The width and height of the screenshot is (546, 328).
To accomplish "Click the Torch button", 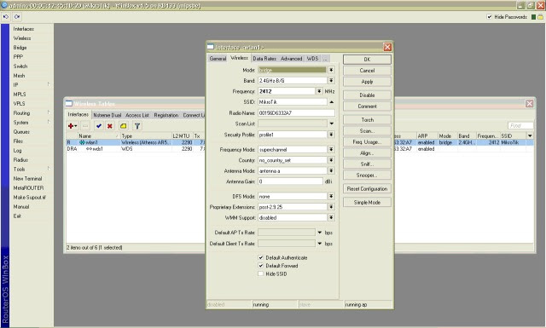I will (x=367, y=120).
